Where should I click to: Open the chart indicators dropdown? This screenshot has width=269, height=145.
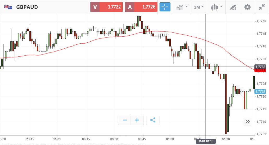[182, 7]
